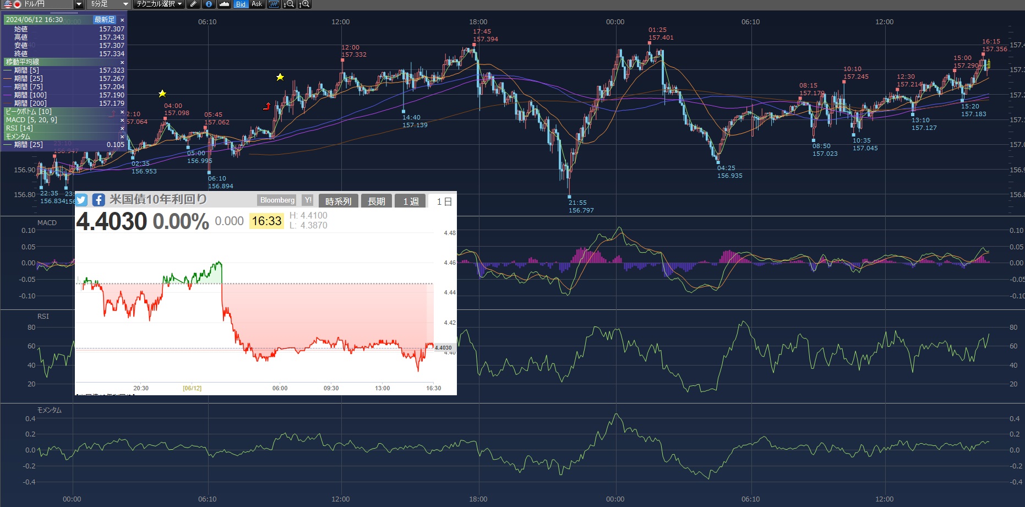Open the 時系列 tab
The height and width of the screenshot is (507, 1025).
(x=338, y=201)
